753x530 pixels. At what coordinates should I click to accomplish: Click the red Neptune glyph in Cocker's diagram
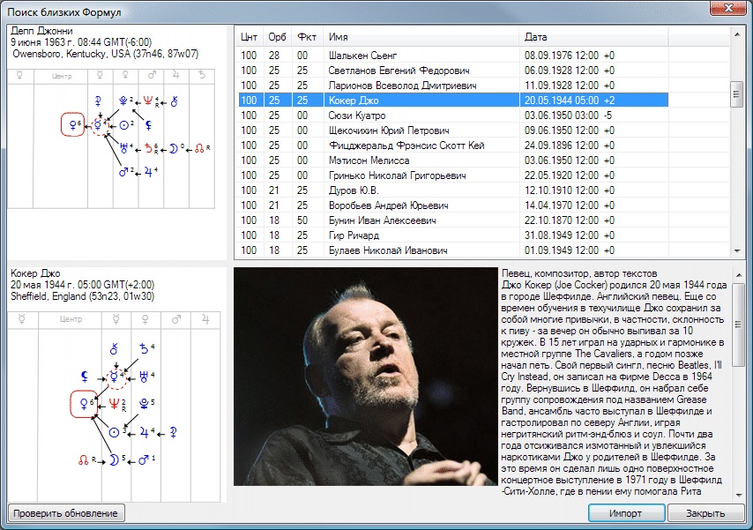pyautogui.click(x=114, y=404)
